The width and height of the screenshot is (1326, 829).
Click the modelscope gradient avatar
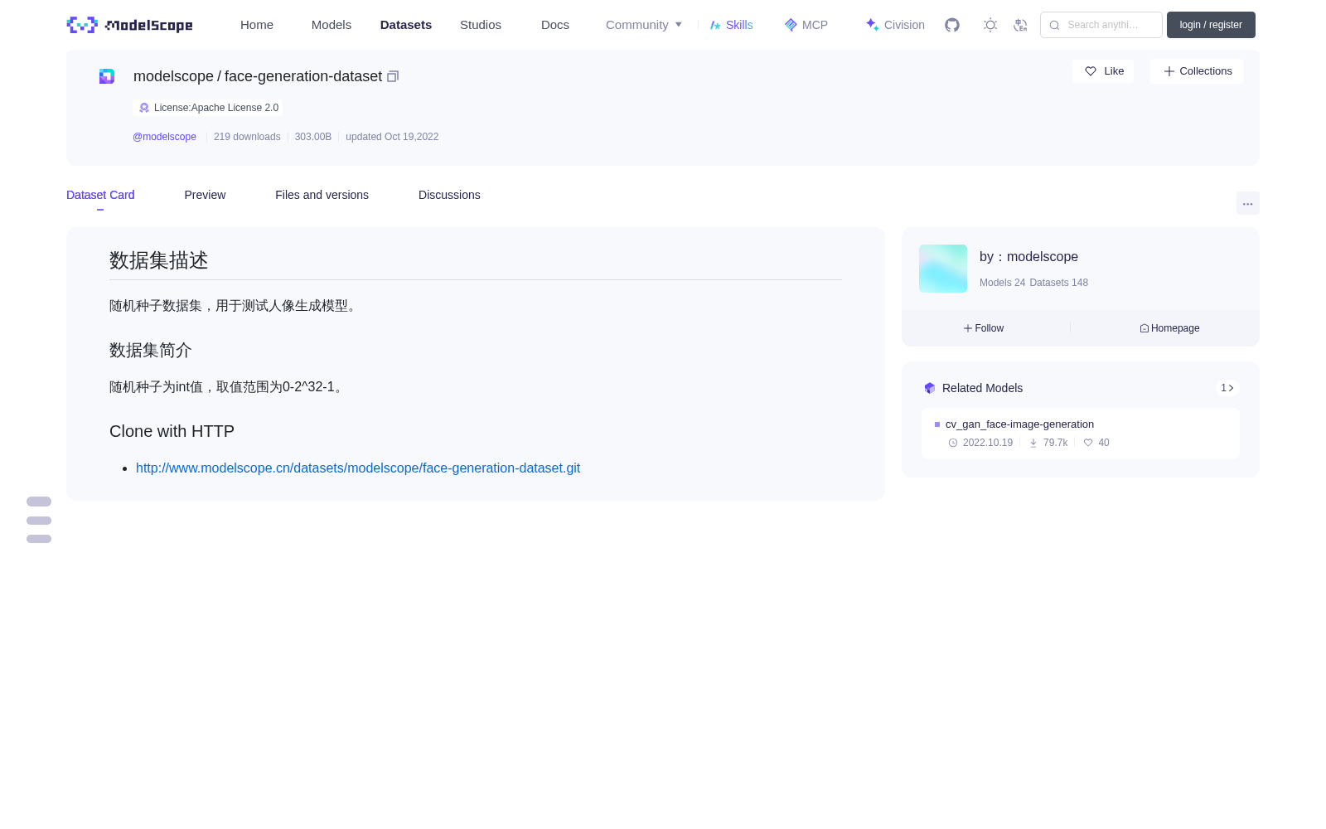(943, 269)
